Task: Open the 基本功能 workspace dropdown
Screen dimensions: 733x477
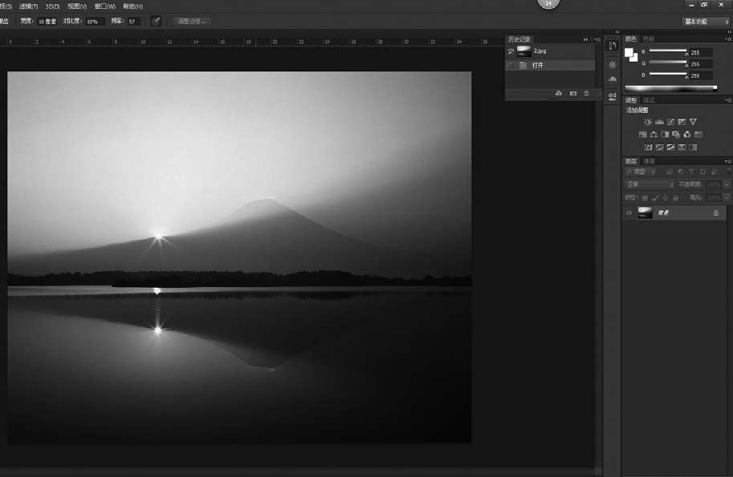Action: 706,22
